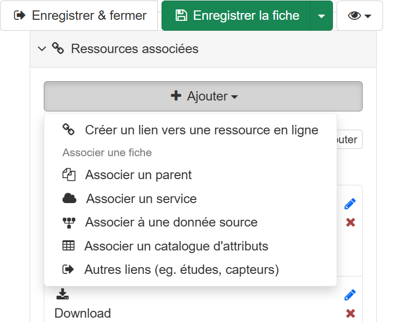Click the pencil icon on the upper resource
This screenshot has height=327, width=396.
(x=350, y=204)
